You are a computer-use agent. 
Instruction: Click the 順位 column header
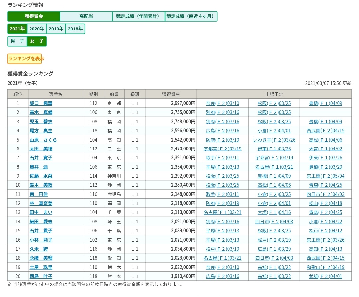pos(18,94)
